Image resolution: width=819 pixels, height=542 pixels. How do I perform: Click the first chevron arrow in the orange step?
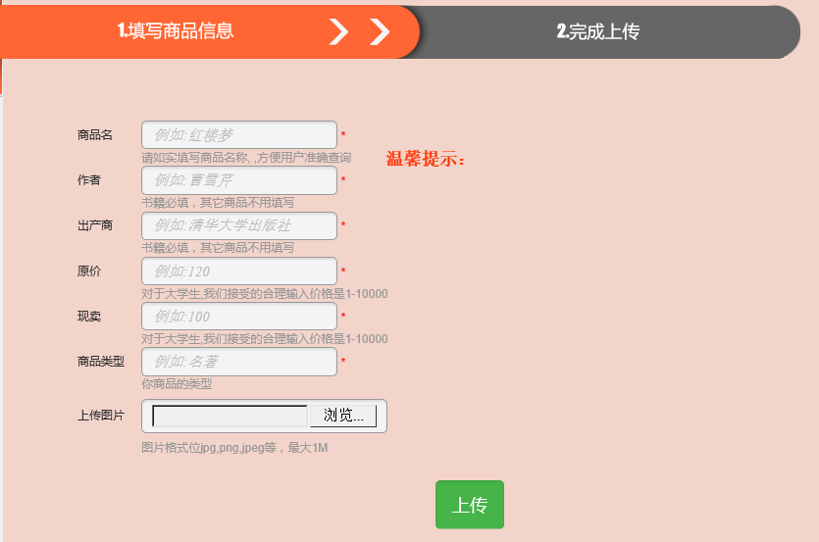[338, 31]
